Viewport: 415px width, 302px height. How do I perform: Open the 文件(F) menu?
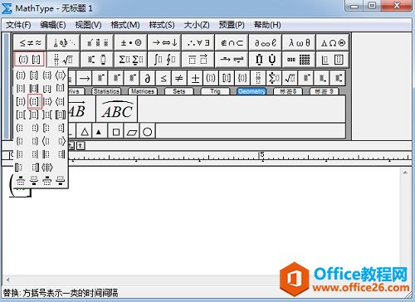click(18, 25)
